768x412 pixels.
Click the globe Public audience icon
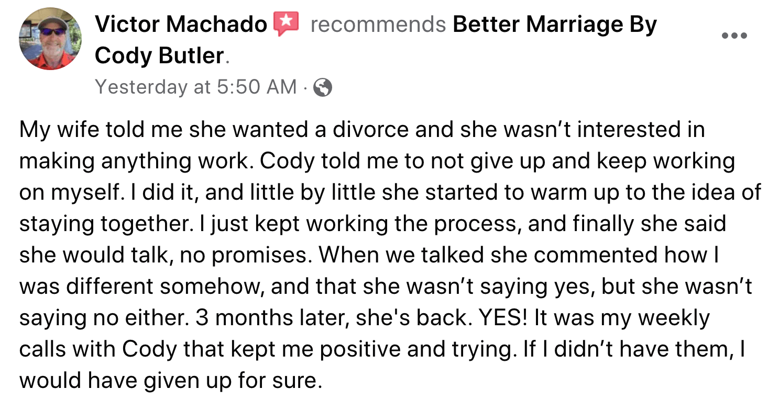pos(322,87)
